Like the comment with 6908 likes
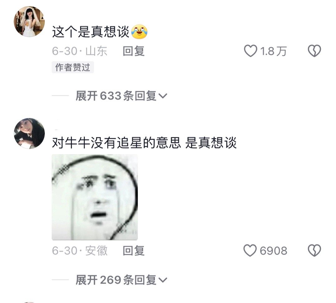Image resolution: width=336 pixels, height=303 pixels. [x=250, y=250]
